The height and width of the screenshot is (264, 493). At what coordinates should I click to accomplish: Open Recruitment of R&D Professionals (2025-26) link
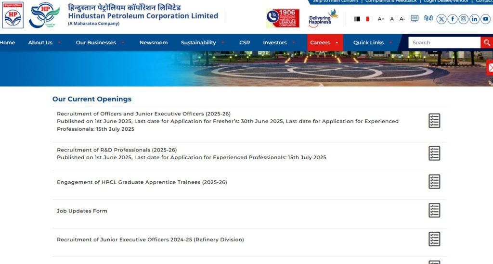point(117,150)
